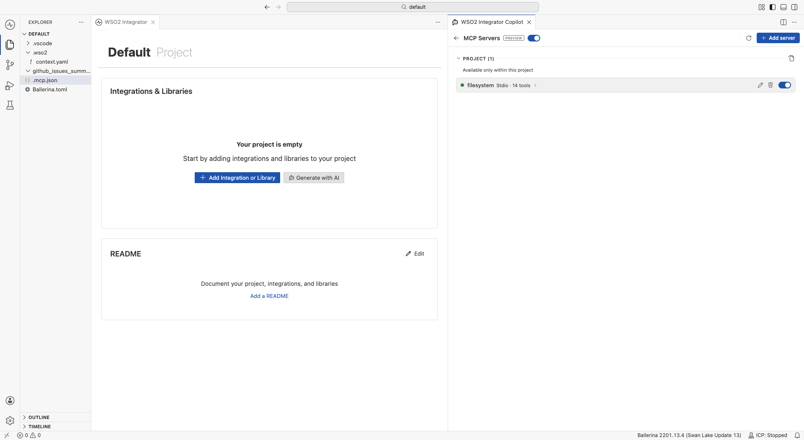Viewport: 804px width, 440px height.
Task: Collapse the PROJECT (1) section
Action: (x=459, y=59)
